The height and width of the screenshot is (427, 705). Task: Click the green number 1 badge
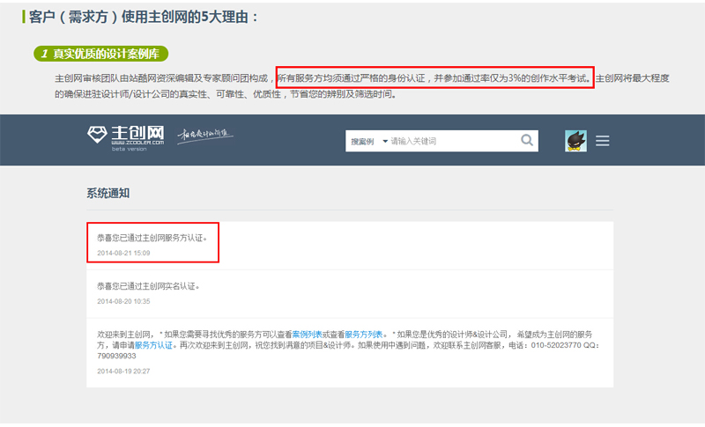(43, 55)
